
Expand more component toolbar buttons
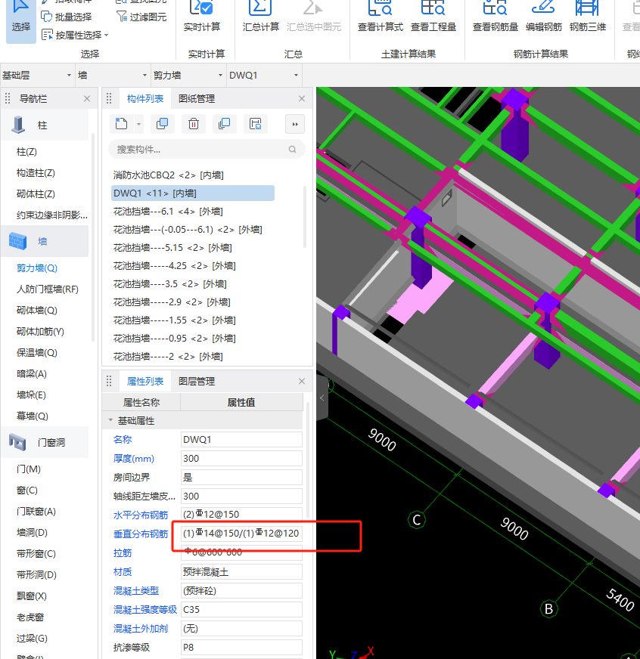pos(295,124)
